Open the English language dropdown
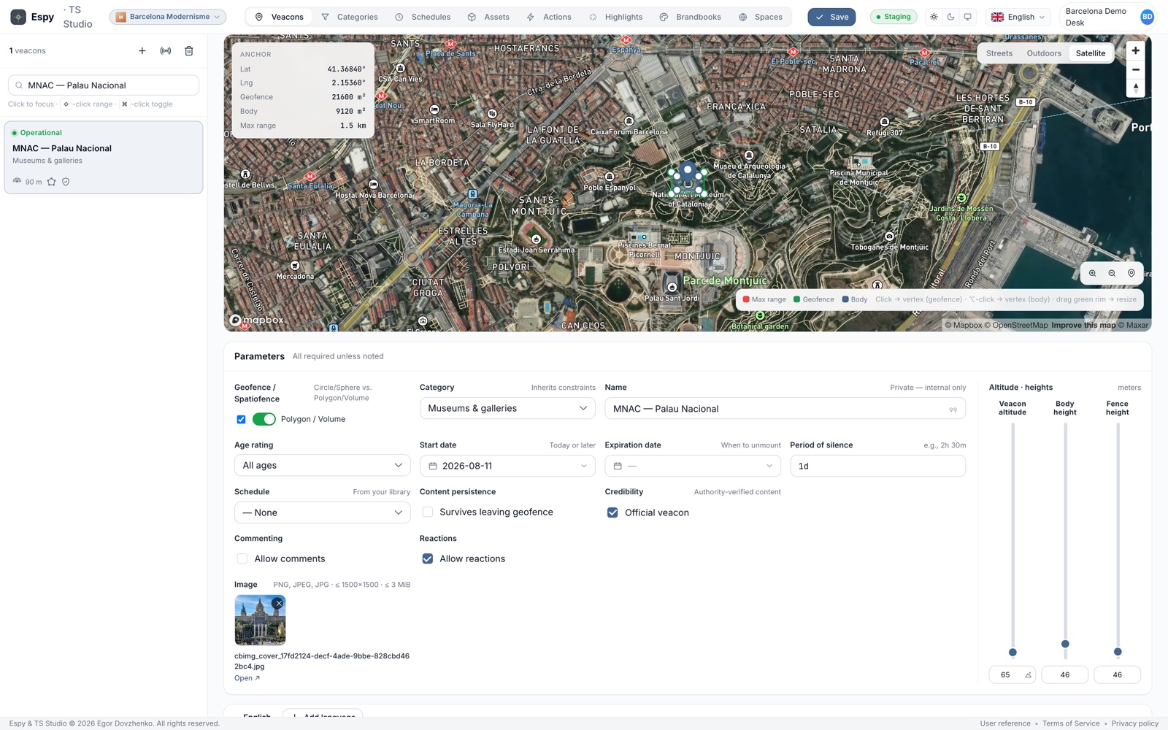This screenshot has height=730, width=1168. click(x=1018, y=17)
